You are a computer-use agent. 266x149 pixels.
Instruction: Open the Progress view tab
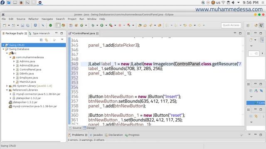(x=132, y=135)
